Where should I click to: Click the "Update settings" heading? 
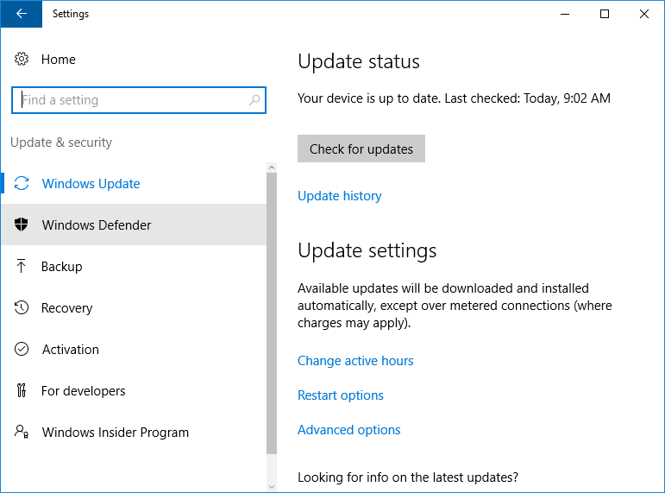(x=367, y=250)
